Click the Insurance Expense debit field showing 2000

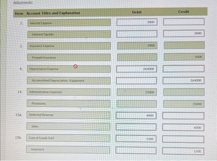pos(137,45)
